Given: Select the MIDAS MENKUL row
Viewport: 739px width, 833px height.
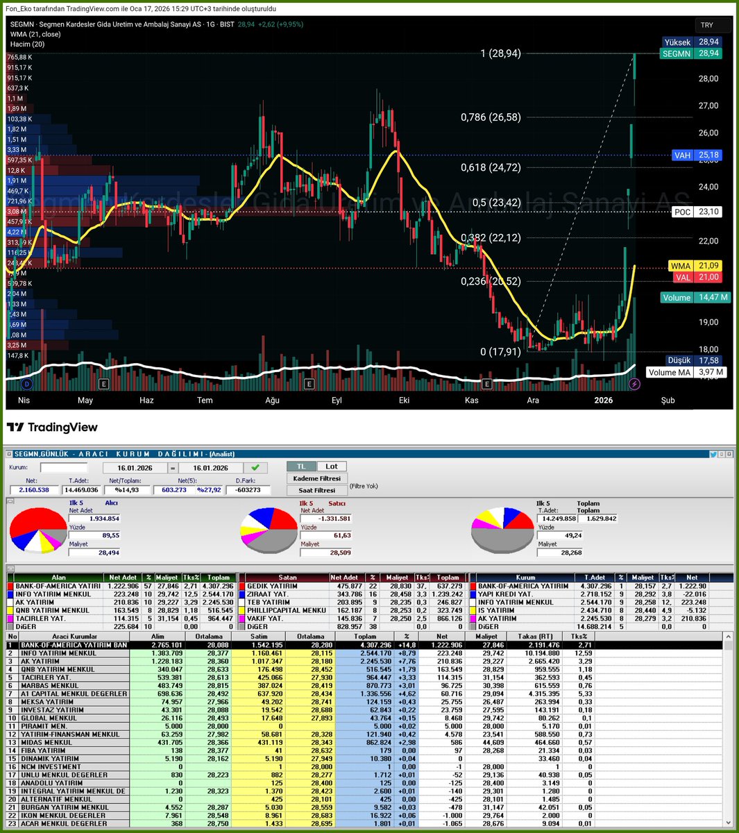Looking at the screenshot, I should coord(364,742).
